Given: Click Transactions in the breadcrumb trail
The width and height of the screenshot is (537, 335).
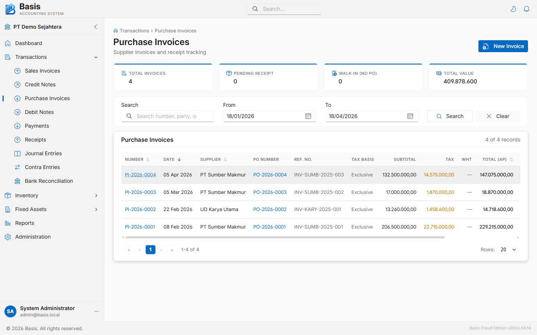Looking at the screenshot, I should (x=135, y=31).
